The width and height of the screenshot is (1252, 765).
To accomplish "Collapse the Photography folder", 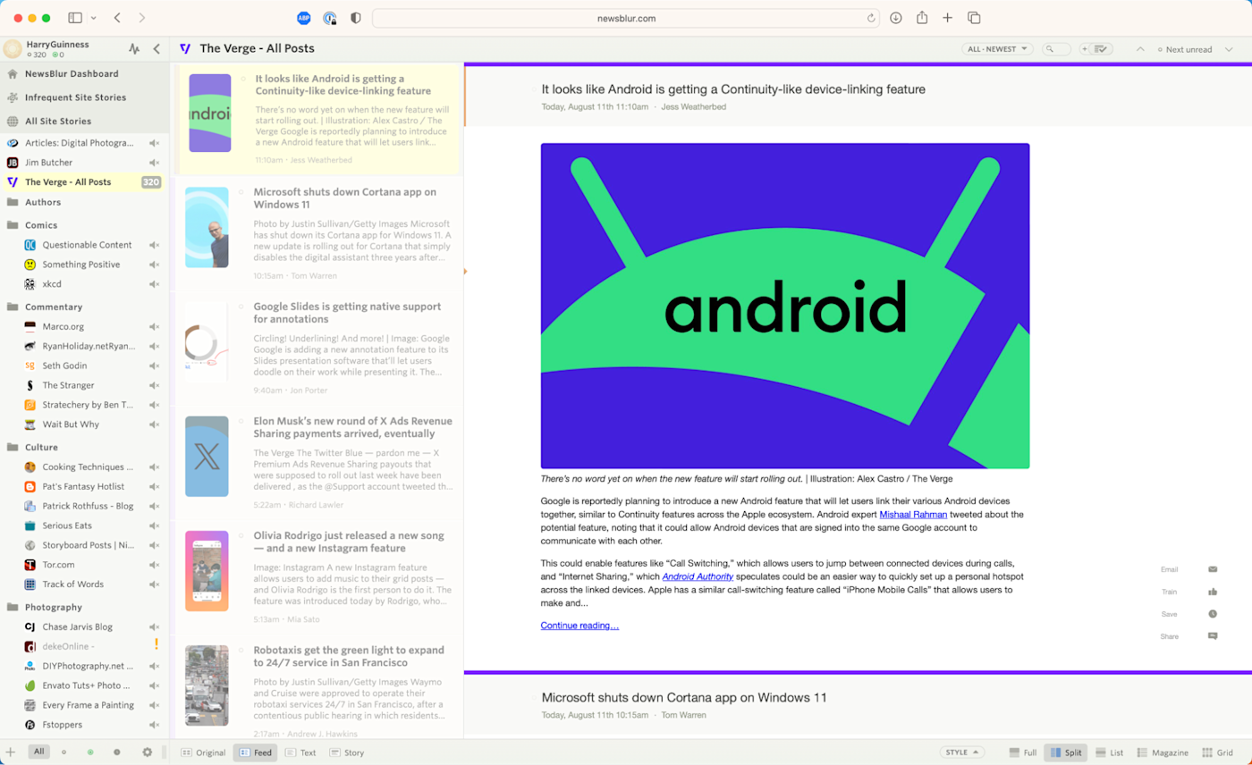I will 13,607.
